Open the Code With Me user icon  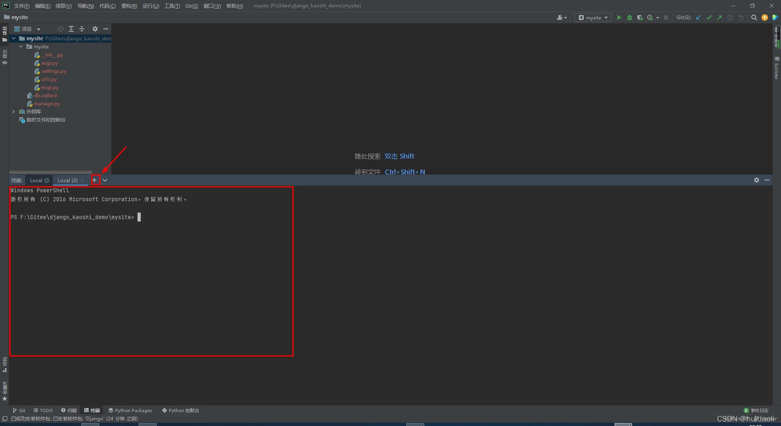[x=561, y=17]
